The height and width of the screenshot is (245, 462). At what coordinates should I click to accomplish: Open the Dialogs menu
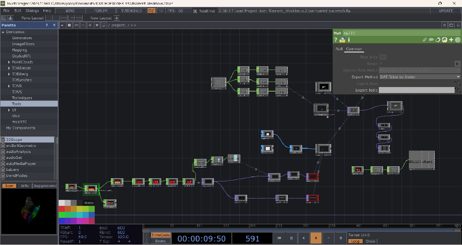coord(32,11)
